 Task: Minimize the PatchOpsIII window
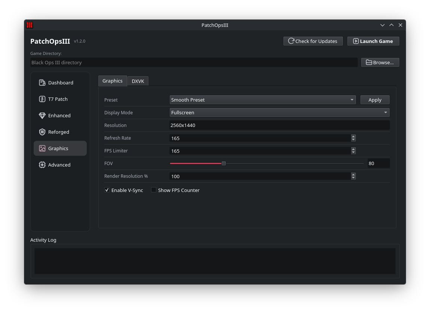pyautogui.click(x=383, y=25)
